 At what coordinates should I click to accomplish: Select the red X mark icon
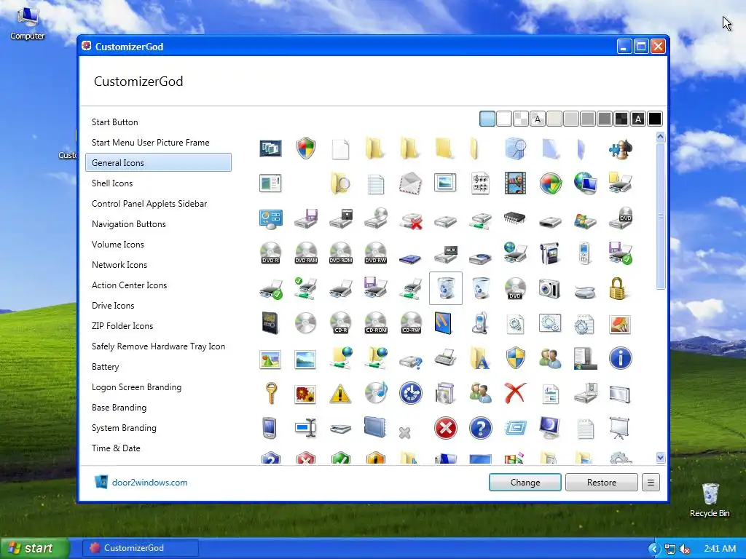(x=515, y=393)
